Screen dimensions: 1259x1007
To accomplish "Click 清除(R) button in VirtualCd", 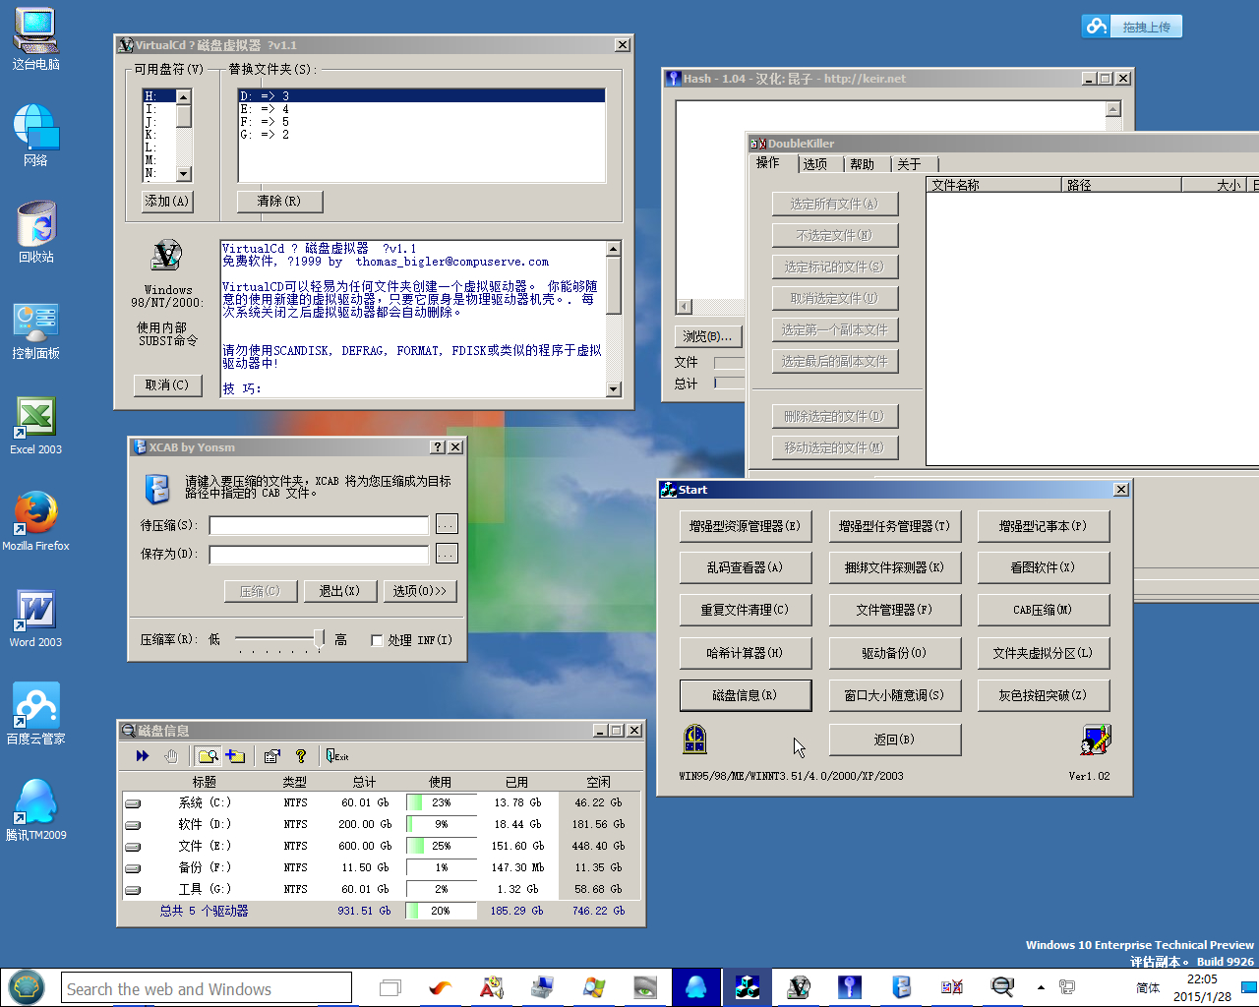I will pos(279,202).
